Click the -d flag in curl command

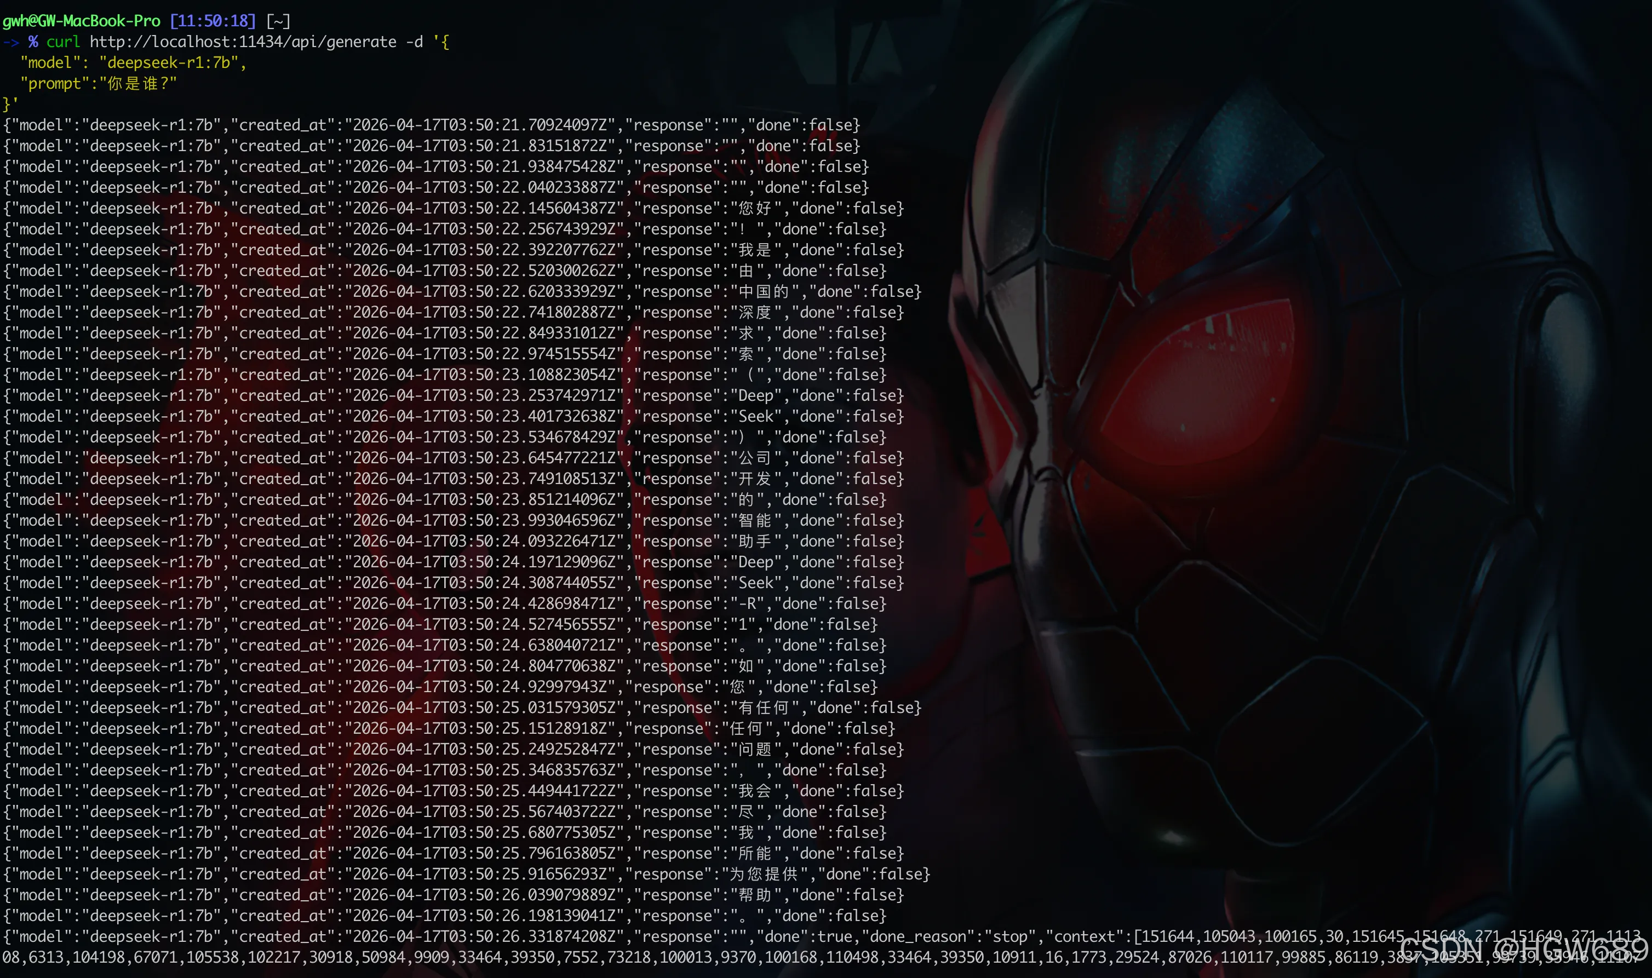[x=415, y=42]
